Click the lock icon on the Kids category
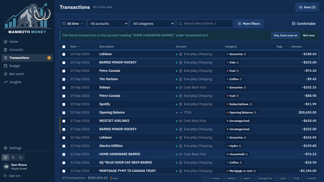 pos(238,62)
